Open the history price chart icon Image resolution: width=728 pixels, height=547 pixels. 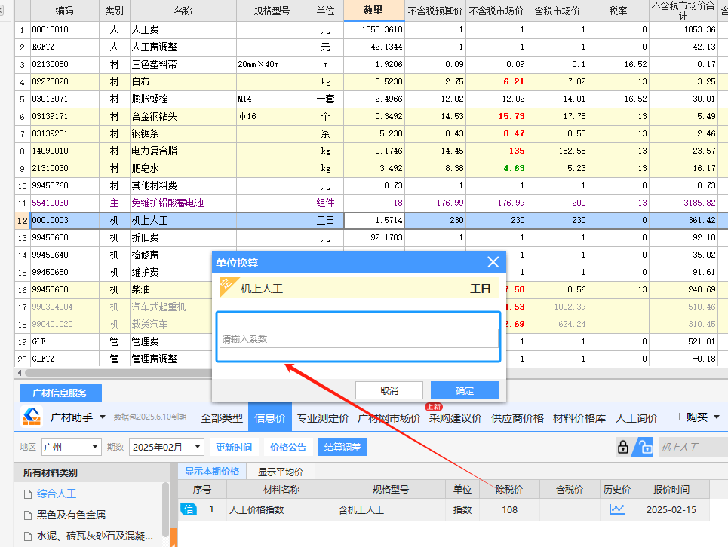click(x=616, y=509)
